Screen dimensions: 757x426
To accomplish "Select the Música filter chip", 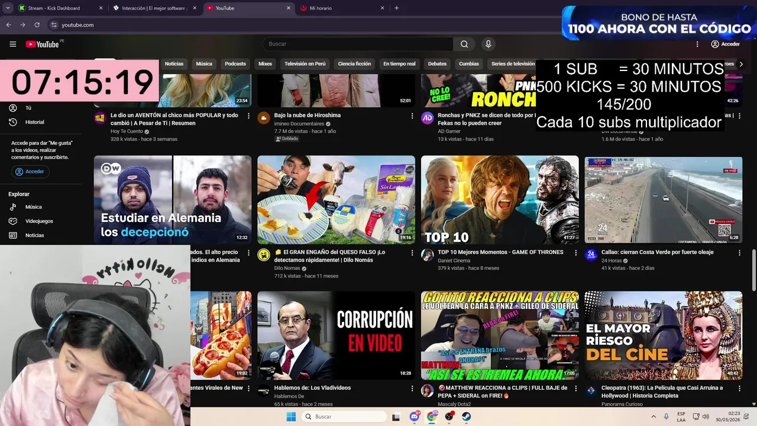I will click(x=204, y=64).
